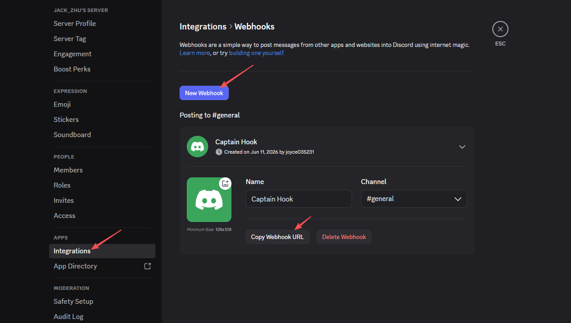Click the Webhooks breadcrumb title

click(255, 26)
